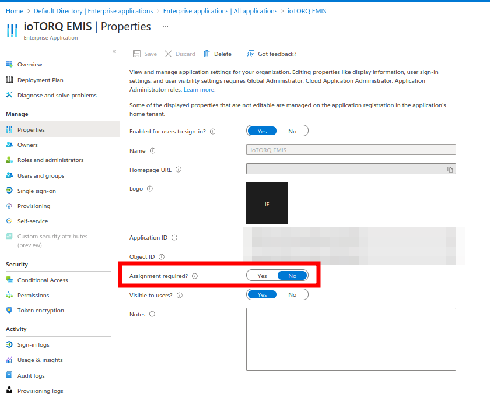Click in the Notes text area
Viewport: 490px width, 401px height.
click(351, 339)
